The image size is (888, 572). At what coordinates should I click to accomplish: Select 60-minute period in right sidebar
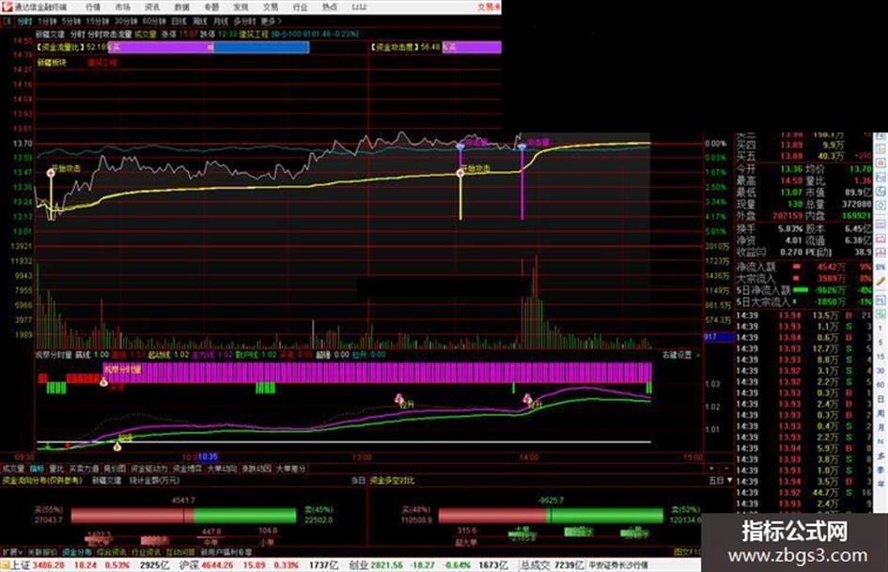(x=880, y=384)
